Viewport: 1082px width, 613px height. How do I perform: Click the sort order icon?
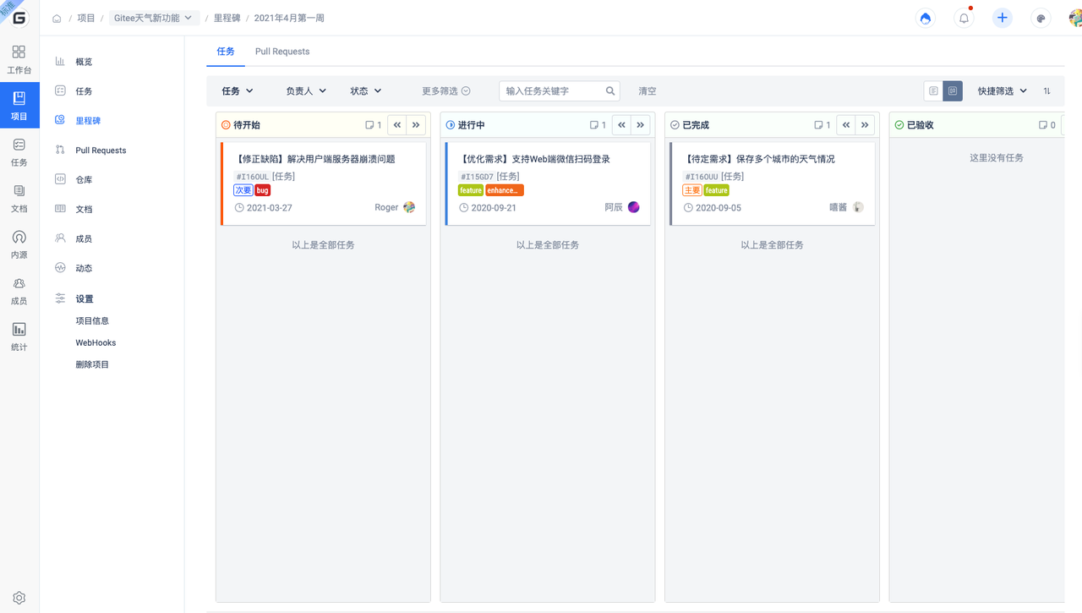click(x=1046, y=90)
